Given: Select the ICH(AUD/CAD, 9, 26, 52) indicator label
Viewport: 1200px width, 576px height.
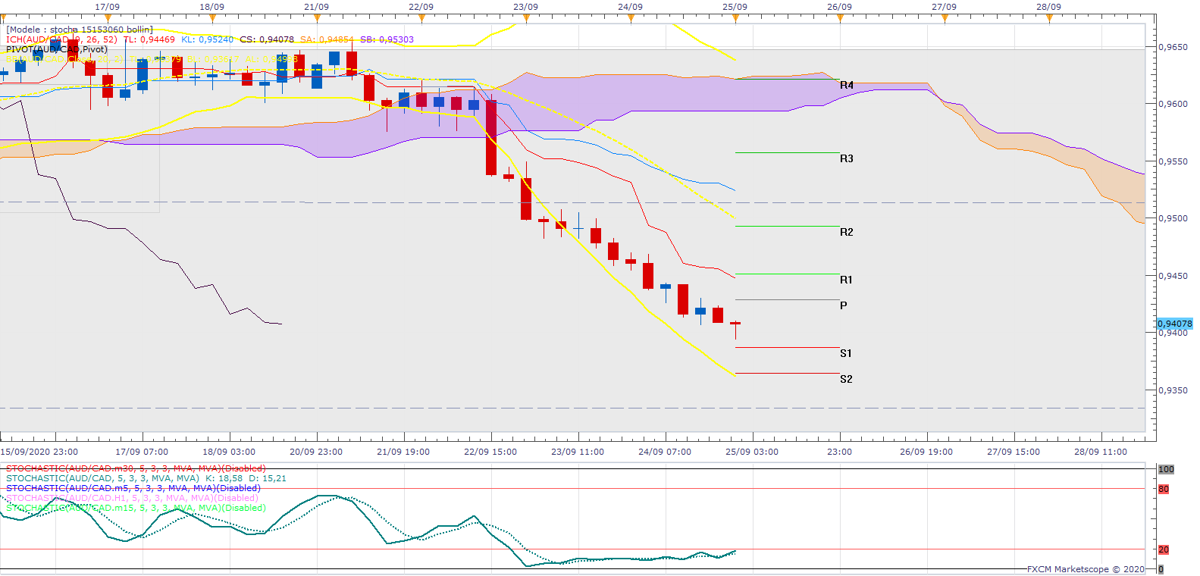Looking at the screenshot, I should point(61,39).
